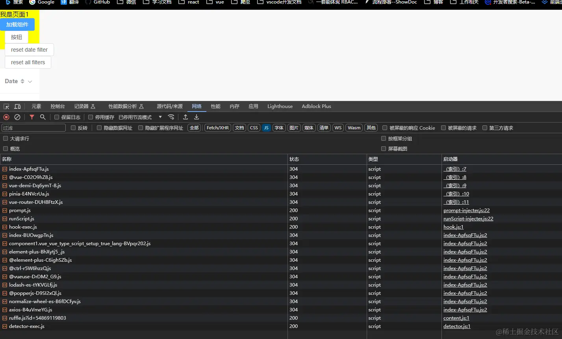Activate the inspect element picker icon
562x339 pixels.
6,106
